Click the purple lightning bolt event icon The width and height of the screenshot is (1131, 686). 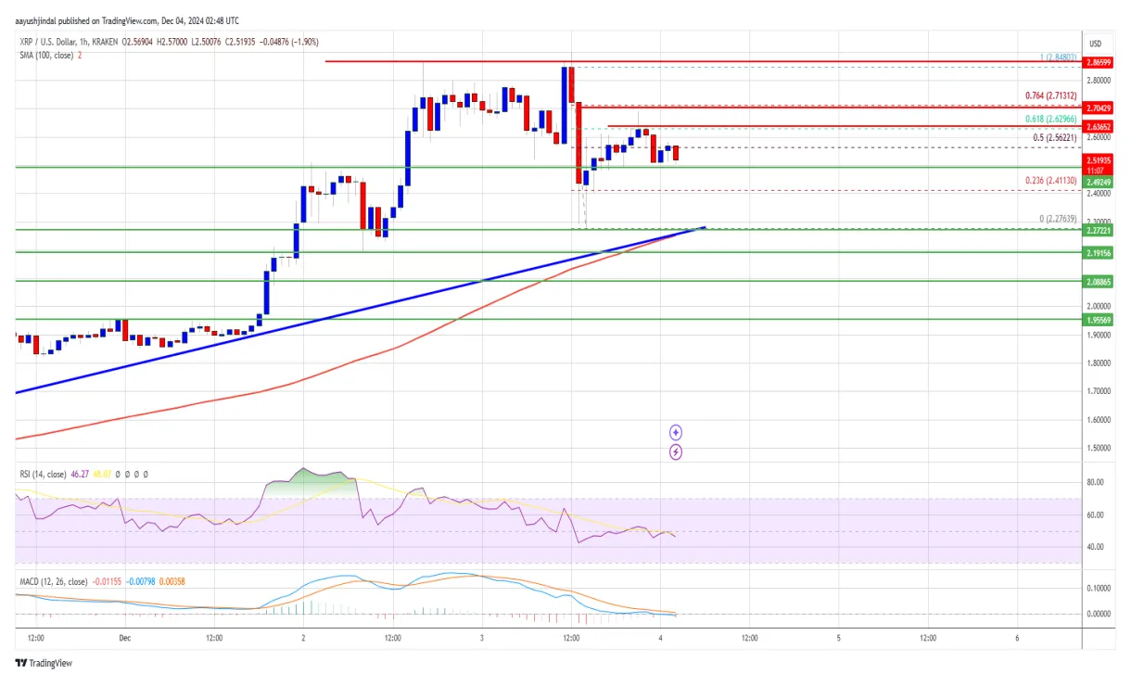point(676,452)
